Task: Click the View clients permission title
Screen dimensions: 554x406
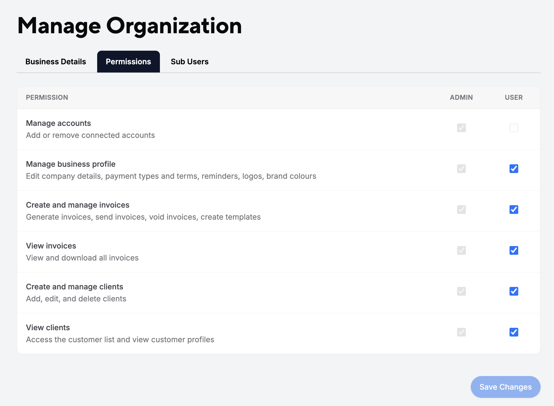Action: point(48,328)
